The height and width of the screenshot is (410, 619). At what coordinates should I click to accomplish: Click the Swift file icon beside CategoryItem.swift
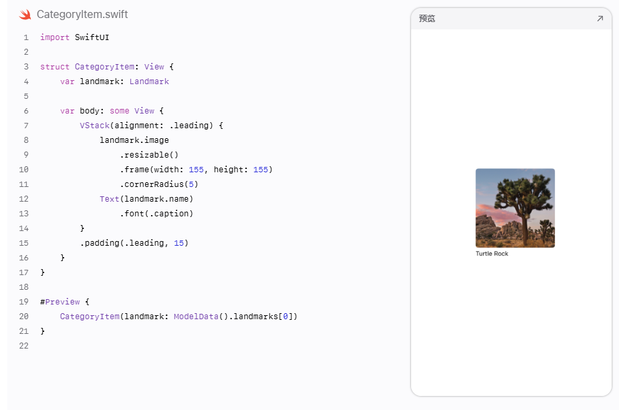pyautogui.click(x=25, y=15)
